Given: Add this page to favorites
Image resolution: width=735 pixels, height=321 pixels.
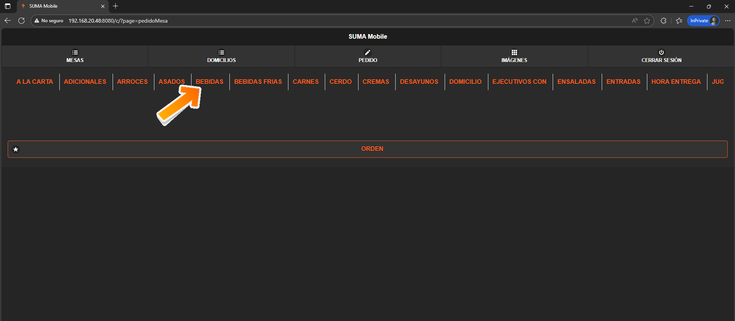Looking at the screenshot, I should (647, 21).
